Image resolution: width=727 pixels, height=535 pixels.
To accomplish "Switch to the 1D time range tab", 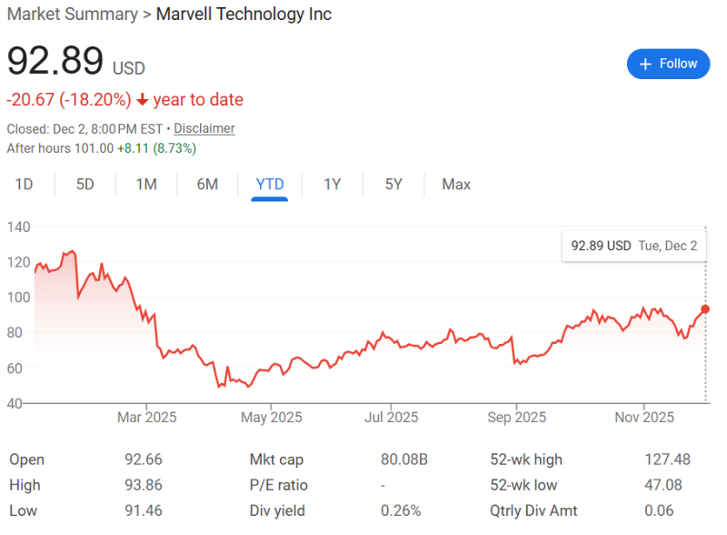I will 25,185.
